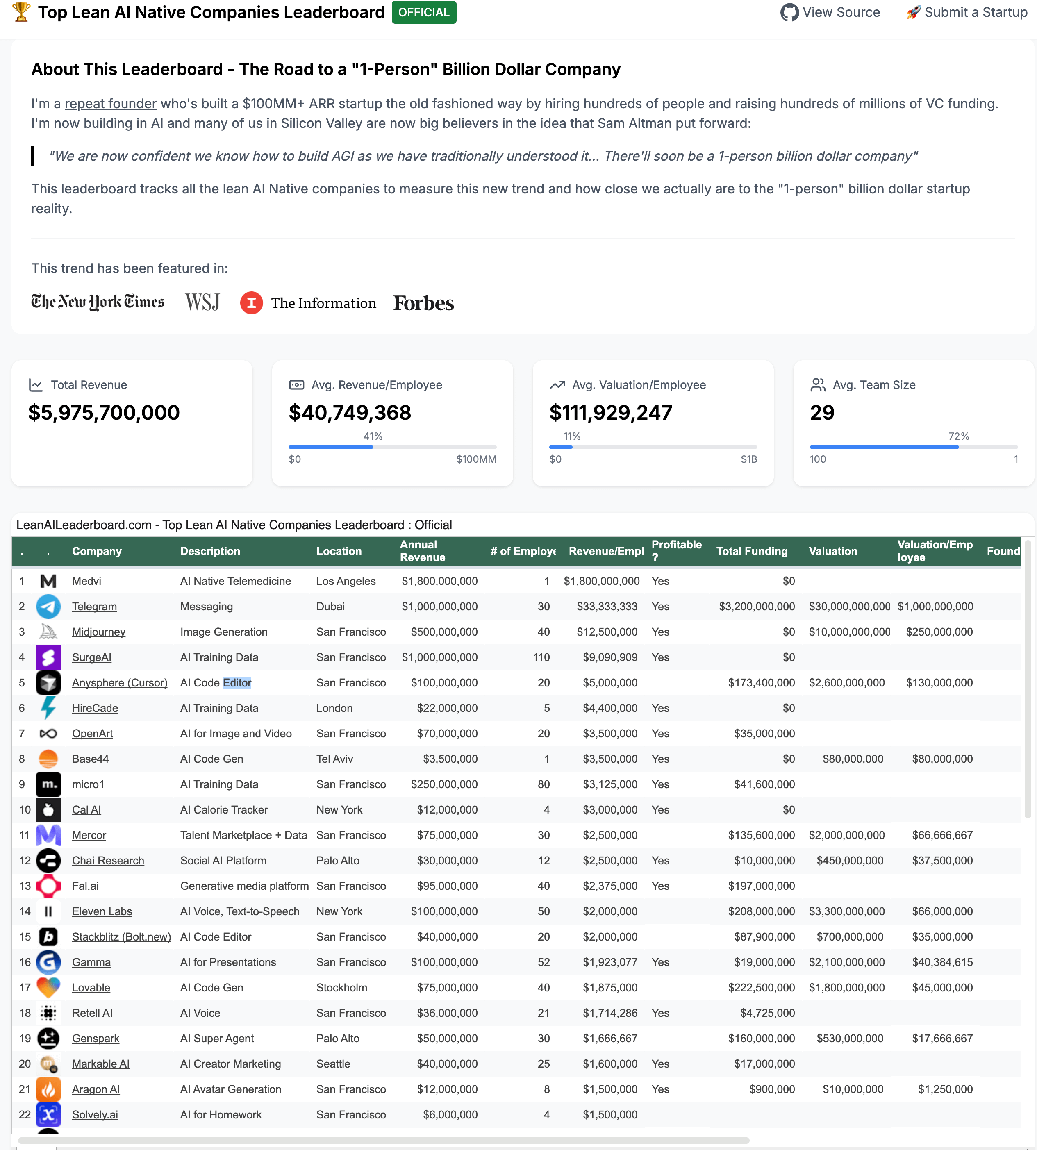Click the Anysphere (Cursor) logo
Image resolution: width=1037 pixels, height=1150 pixels.
[x=48, y=682]
